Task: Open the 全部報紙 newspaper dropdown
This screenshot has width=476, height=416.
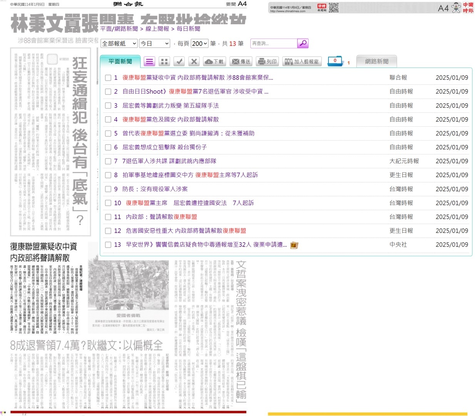Action: coord(119,44)
